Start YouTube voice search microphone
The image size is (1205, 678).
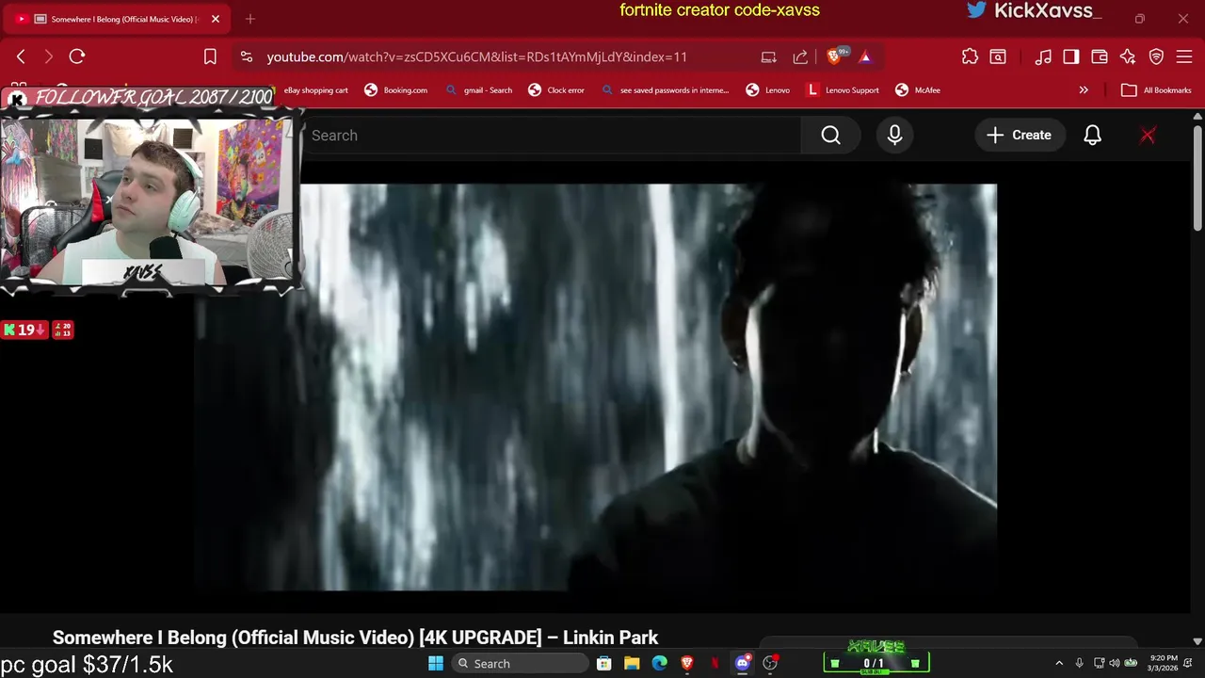coord(894,136)
